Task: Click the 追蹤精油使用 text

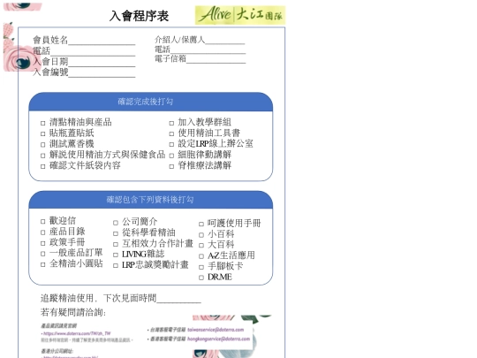Action: coord(67,299)
